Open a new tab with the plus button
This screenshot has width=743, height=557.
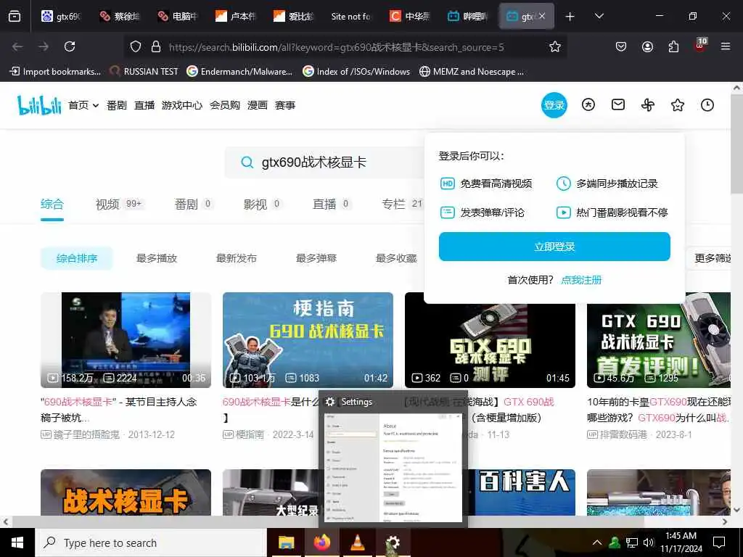[570, 17]
